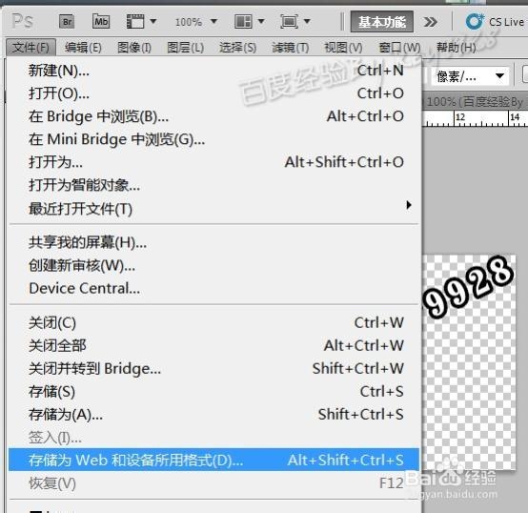Choose 新建(N)... from the File menu

213,71
